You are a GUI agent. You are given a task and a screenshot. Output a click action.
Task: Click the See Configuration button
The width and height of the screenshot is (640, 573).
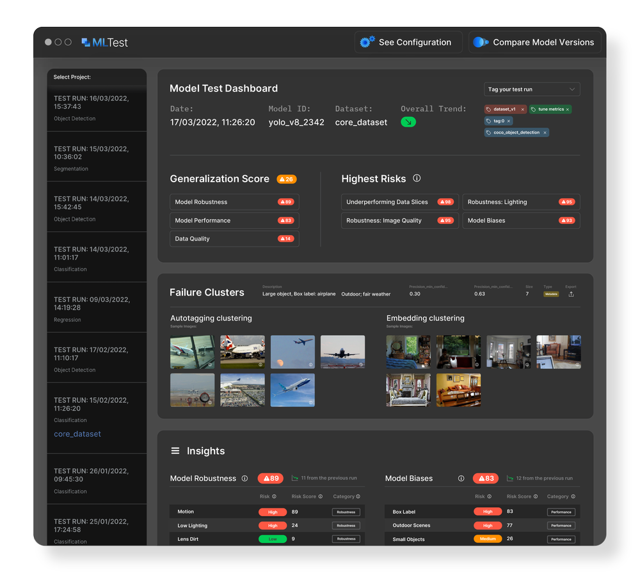point(408,42)
